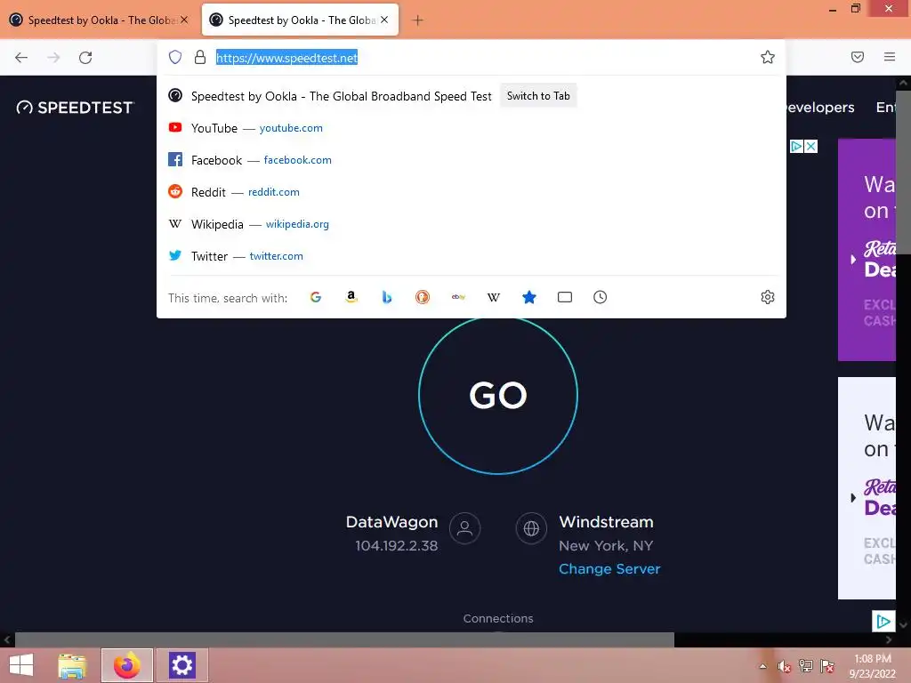Search with DuckDuckGo this time
The width and height of the screenshot is (911, 683).
423,297
